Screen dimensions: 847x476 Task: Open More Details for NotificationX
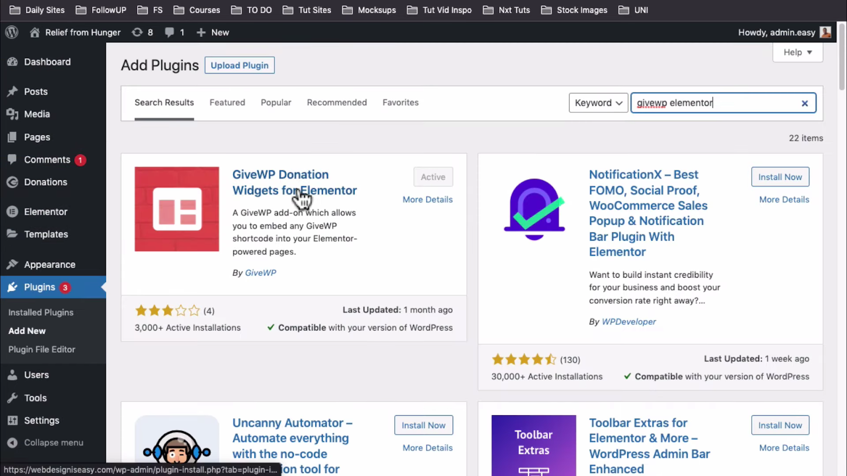coord(784,199)
